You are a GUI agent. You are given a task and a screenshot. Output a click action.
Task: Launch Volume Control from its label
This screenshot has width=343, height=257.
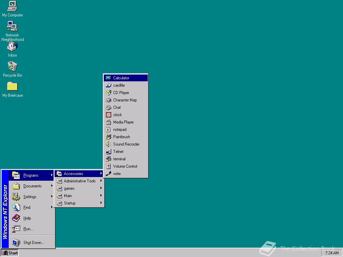[x=125, y=166]
